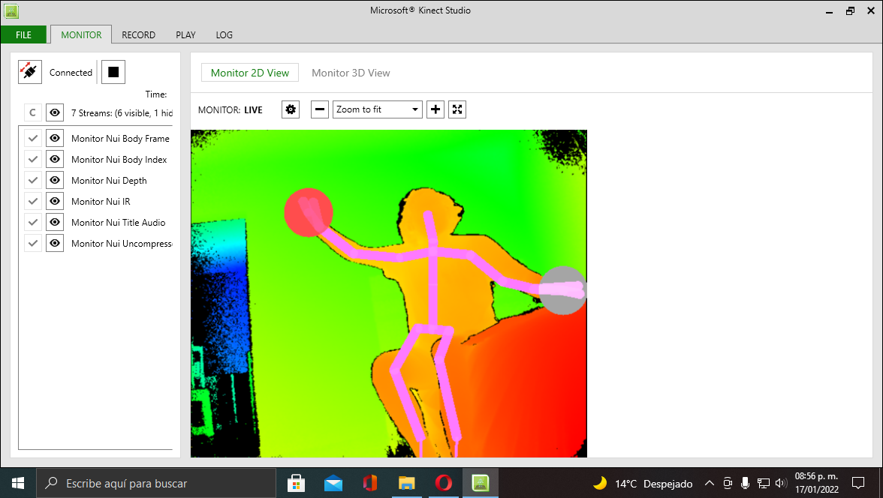Click the red hand-state circle in depth view
Viewport: 883px width, 498px height.
coord(308,212)
